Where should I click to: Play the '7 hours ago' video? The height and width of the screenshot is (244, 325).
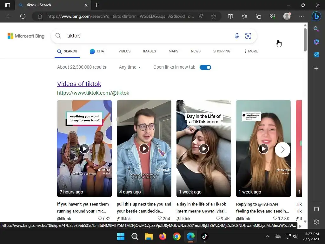(x=84, y=149)
